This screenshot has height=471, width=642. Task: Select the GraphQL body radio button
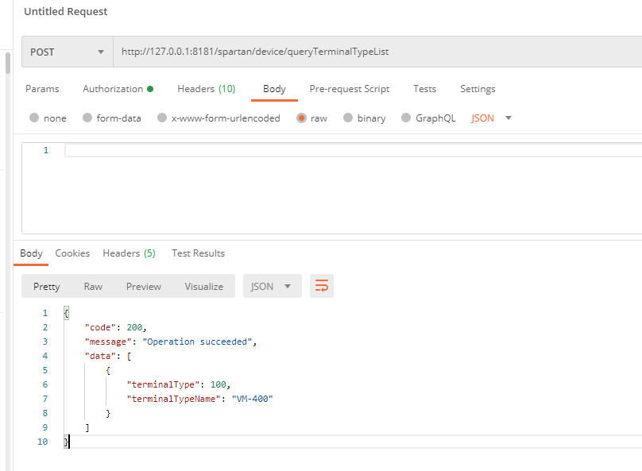(x=406, y=118)
